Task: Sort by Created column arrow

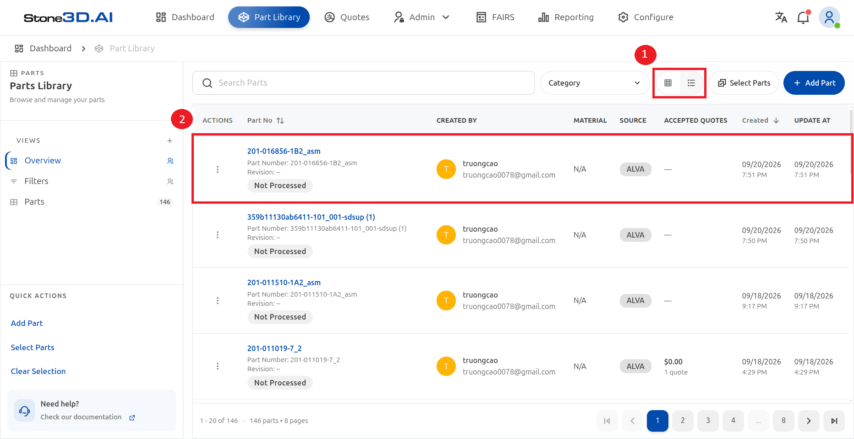Action: 776,120
